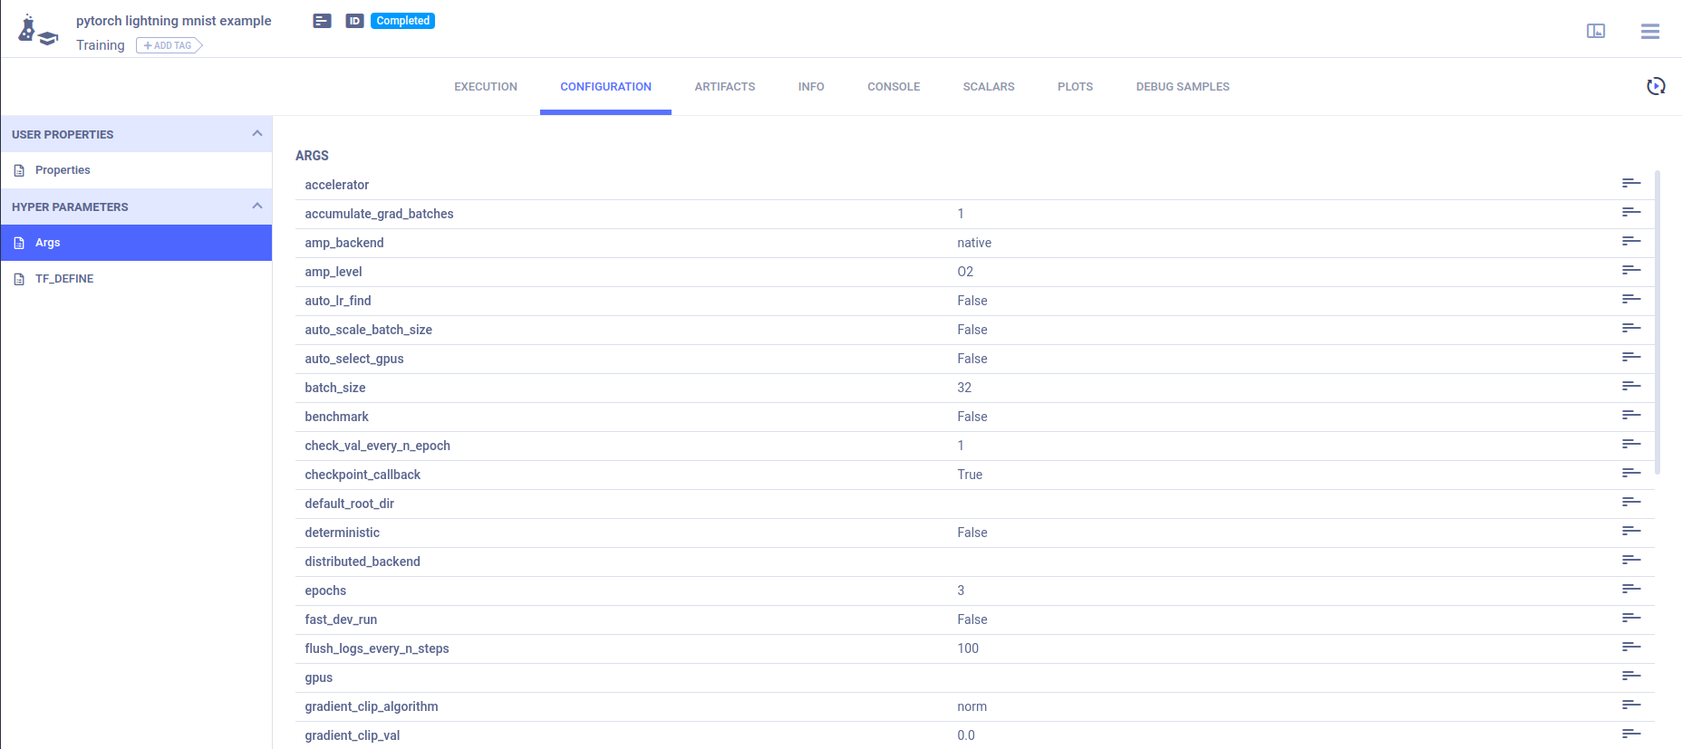Click the auto-refresh icon near tabs
1682x749 pixels.
point(1655,86)
